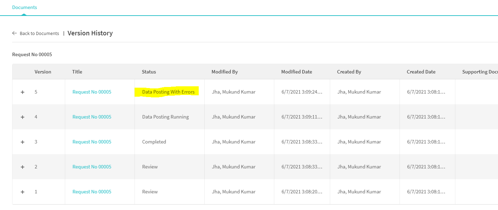Open Request No 00005 title in version 2
The image size is (498, 210).
tap(92, 167)
